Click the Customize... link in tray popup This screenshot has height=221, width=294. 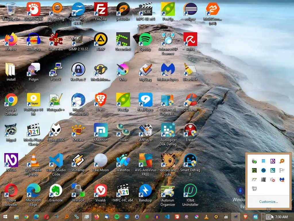tap(268, 202)
